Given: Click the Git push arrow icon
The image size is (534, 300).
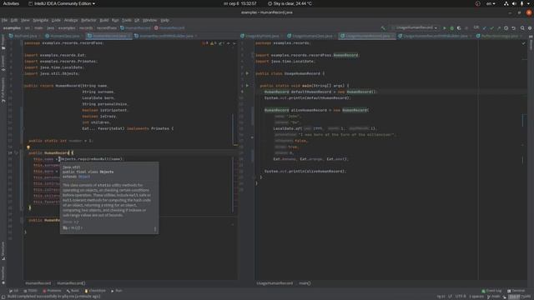Looking at the screenshot, I should pos(499,27).
